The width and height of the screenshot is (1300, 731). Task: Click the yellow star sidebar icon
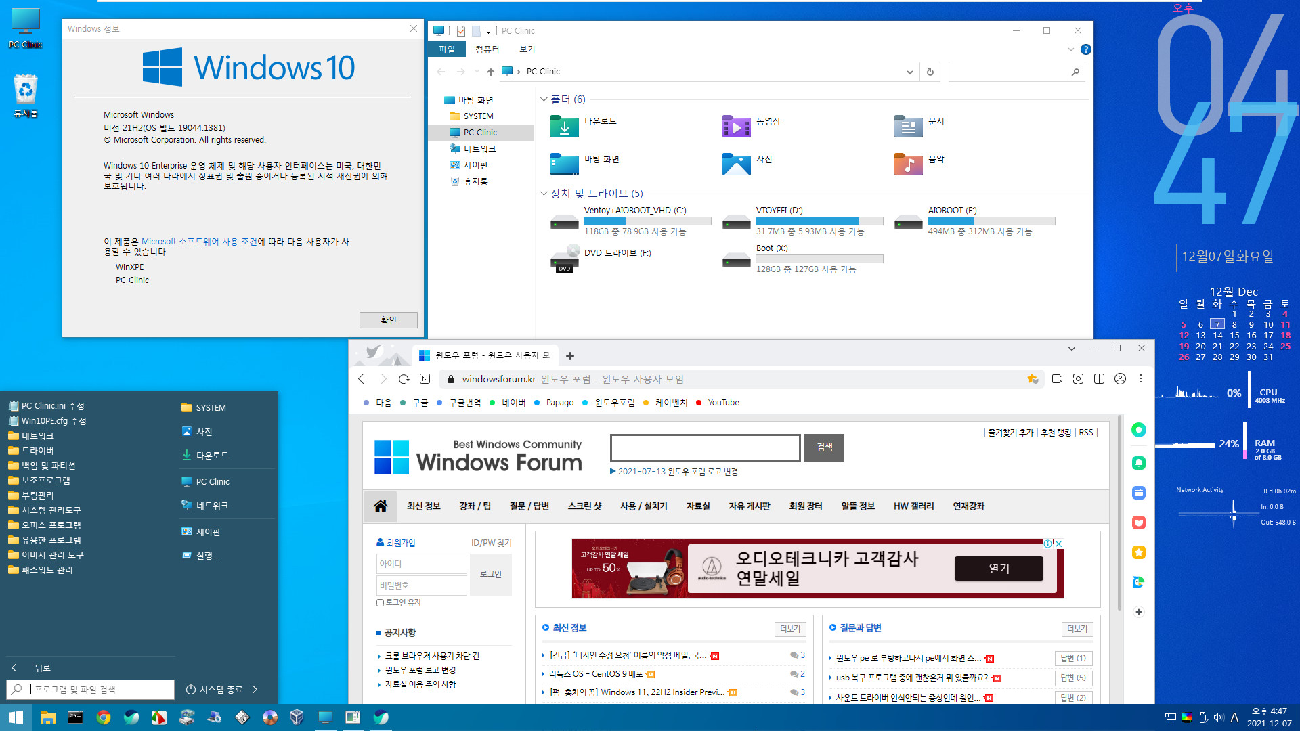[1139, 552]
